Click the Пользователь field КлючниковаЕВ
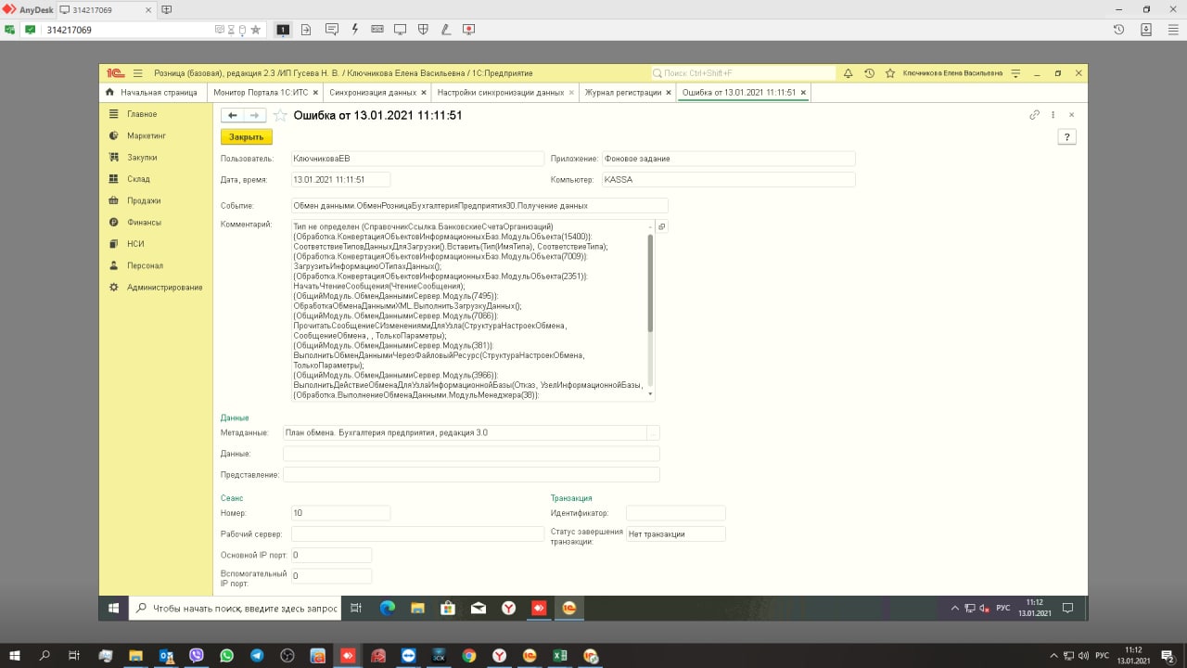The width and height of the screenshot is (1187, 668). point(416,159)
